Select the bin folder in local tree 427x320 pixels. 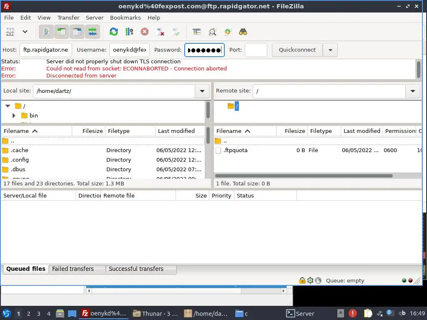click(x=33, y=115)
